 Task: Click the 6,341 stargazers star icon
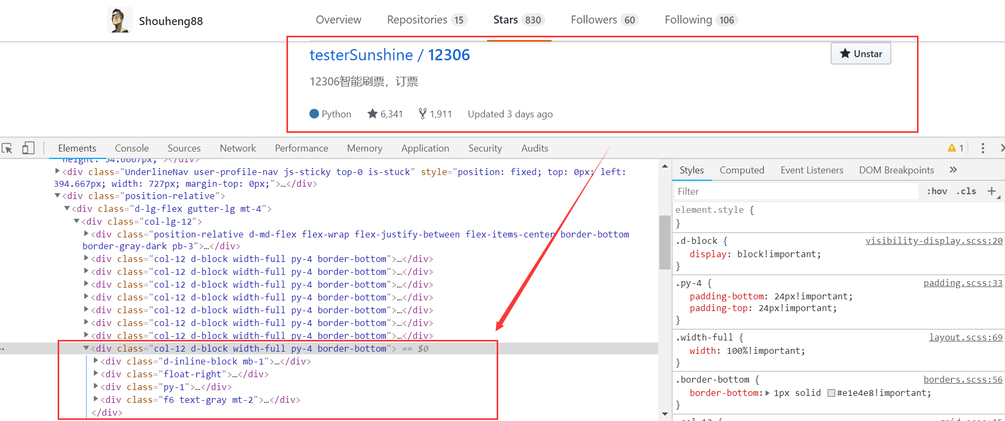click(372, 114)
